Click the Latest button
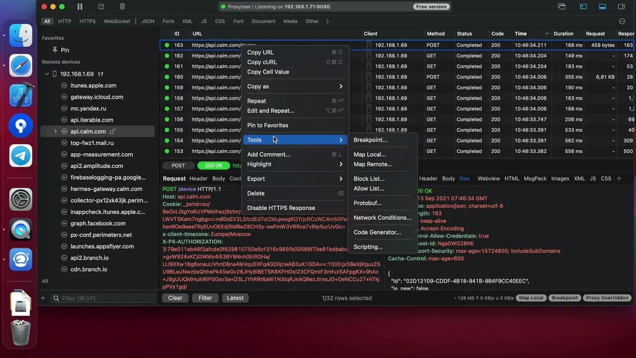 236,298
